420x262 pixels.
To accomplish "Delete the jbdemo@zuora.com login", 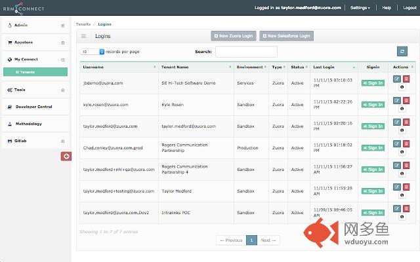I will (x=406, y=79).
